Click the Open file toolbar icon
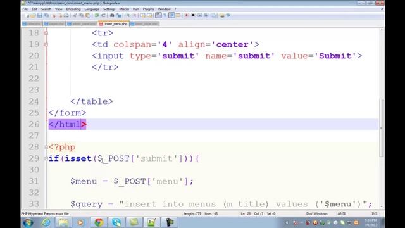This screenshot has height=228, width=405. point(33,15)
